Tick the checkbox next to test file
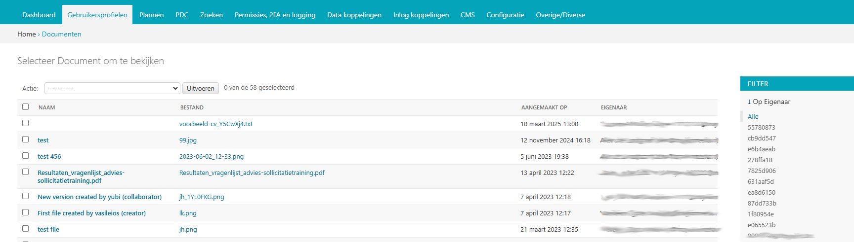The width and height of the screenshot is (854, 242). tap(26, 229)
